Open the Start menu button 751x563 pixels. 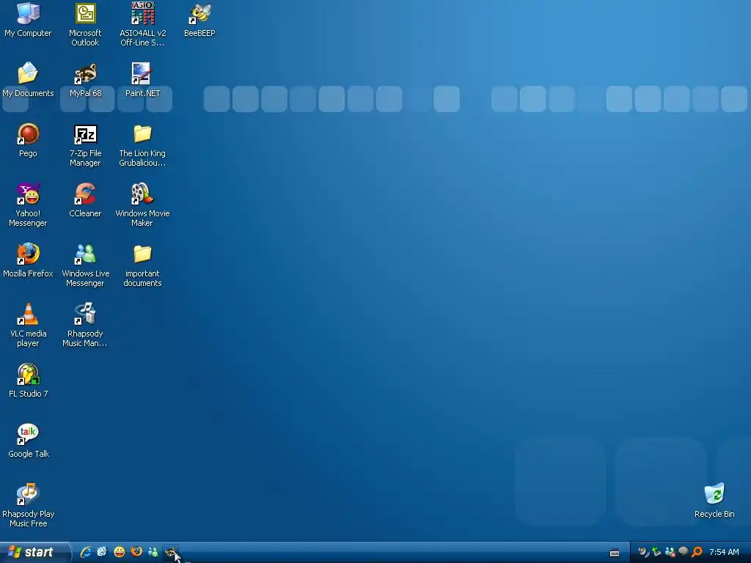click(x=35, y=552)
